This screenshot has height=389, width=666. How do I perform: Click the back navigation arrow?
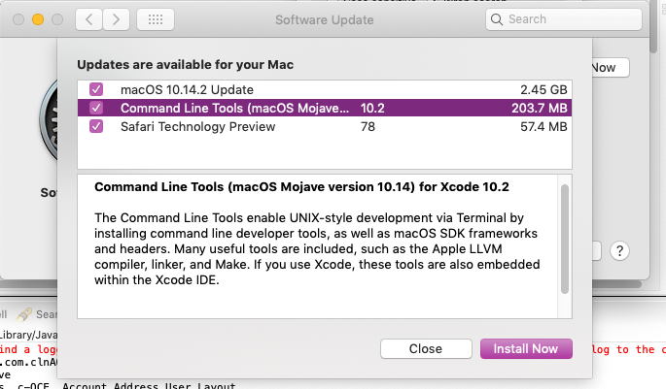(x=89, y=18)
